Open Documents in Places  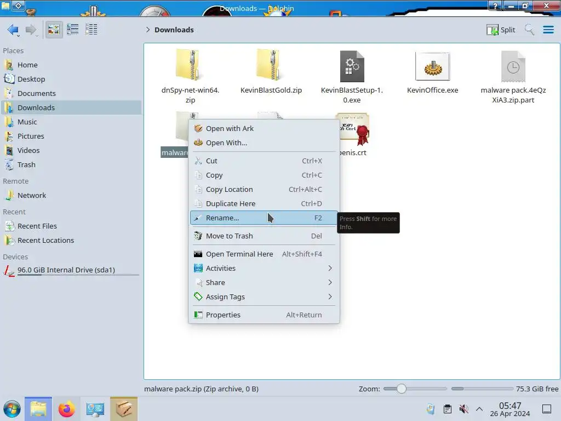[x=71, y=93]
